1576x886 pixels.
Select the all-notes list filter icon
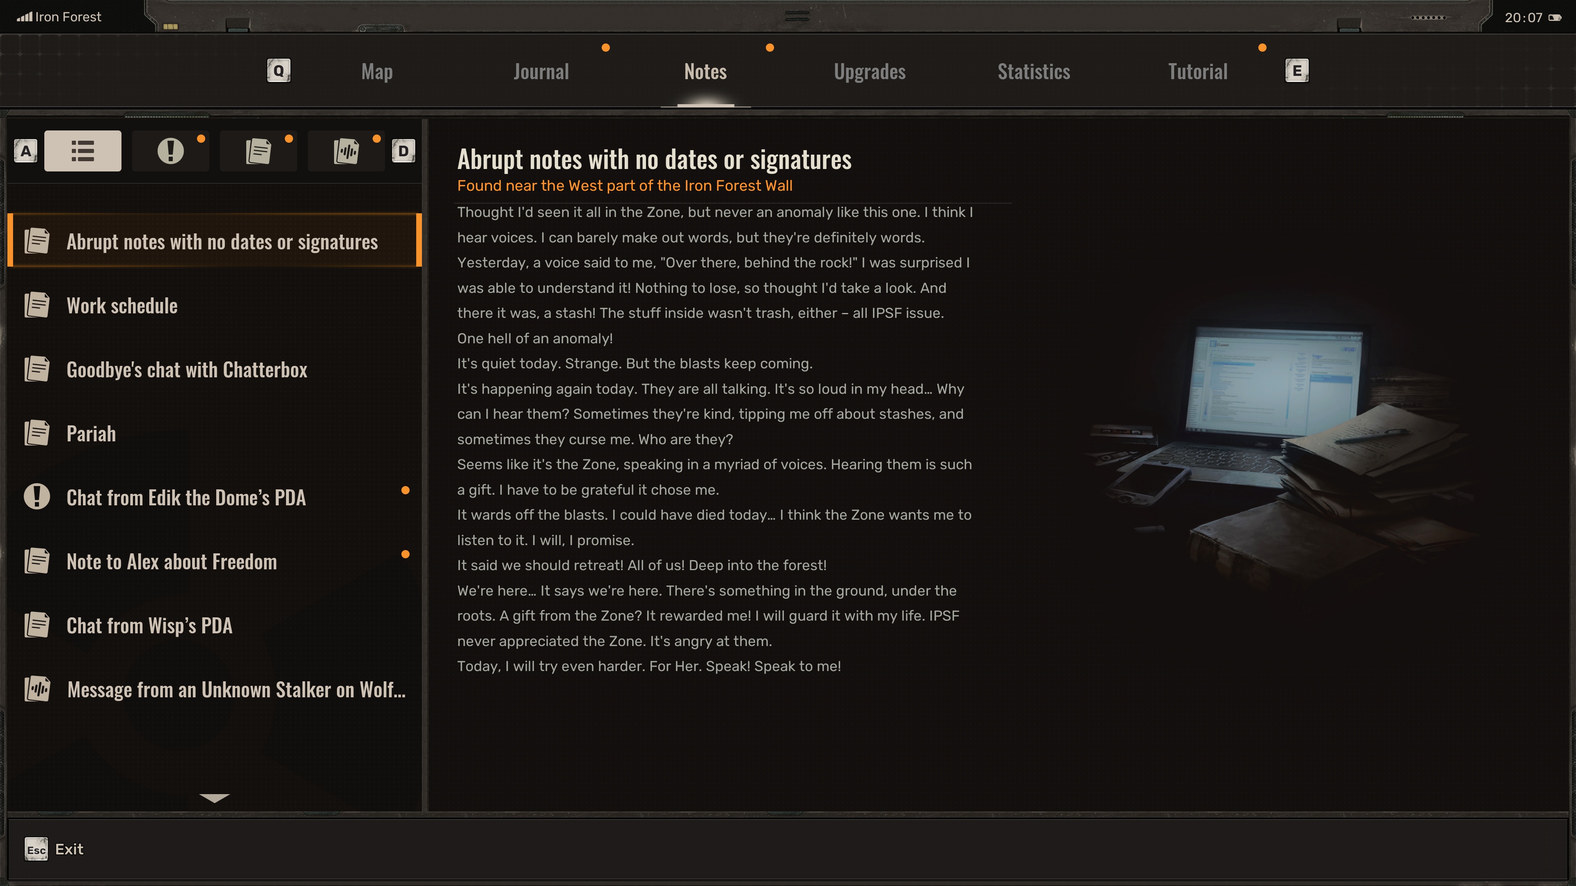click(82, 151)
